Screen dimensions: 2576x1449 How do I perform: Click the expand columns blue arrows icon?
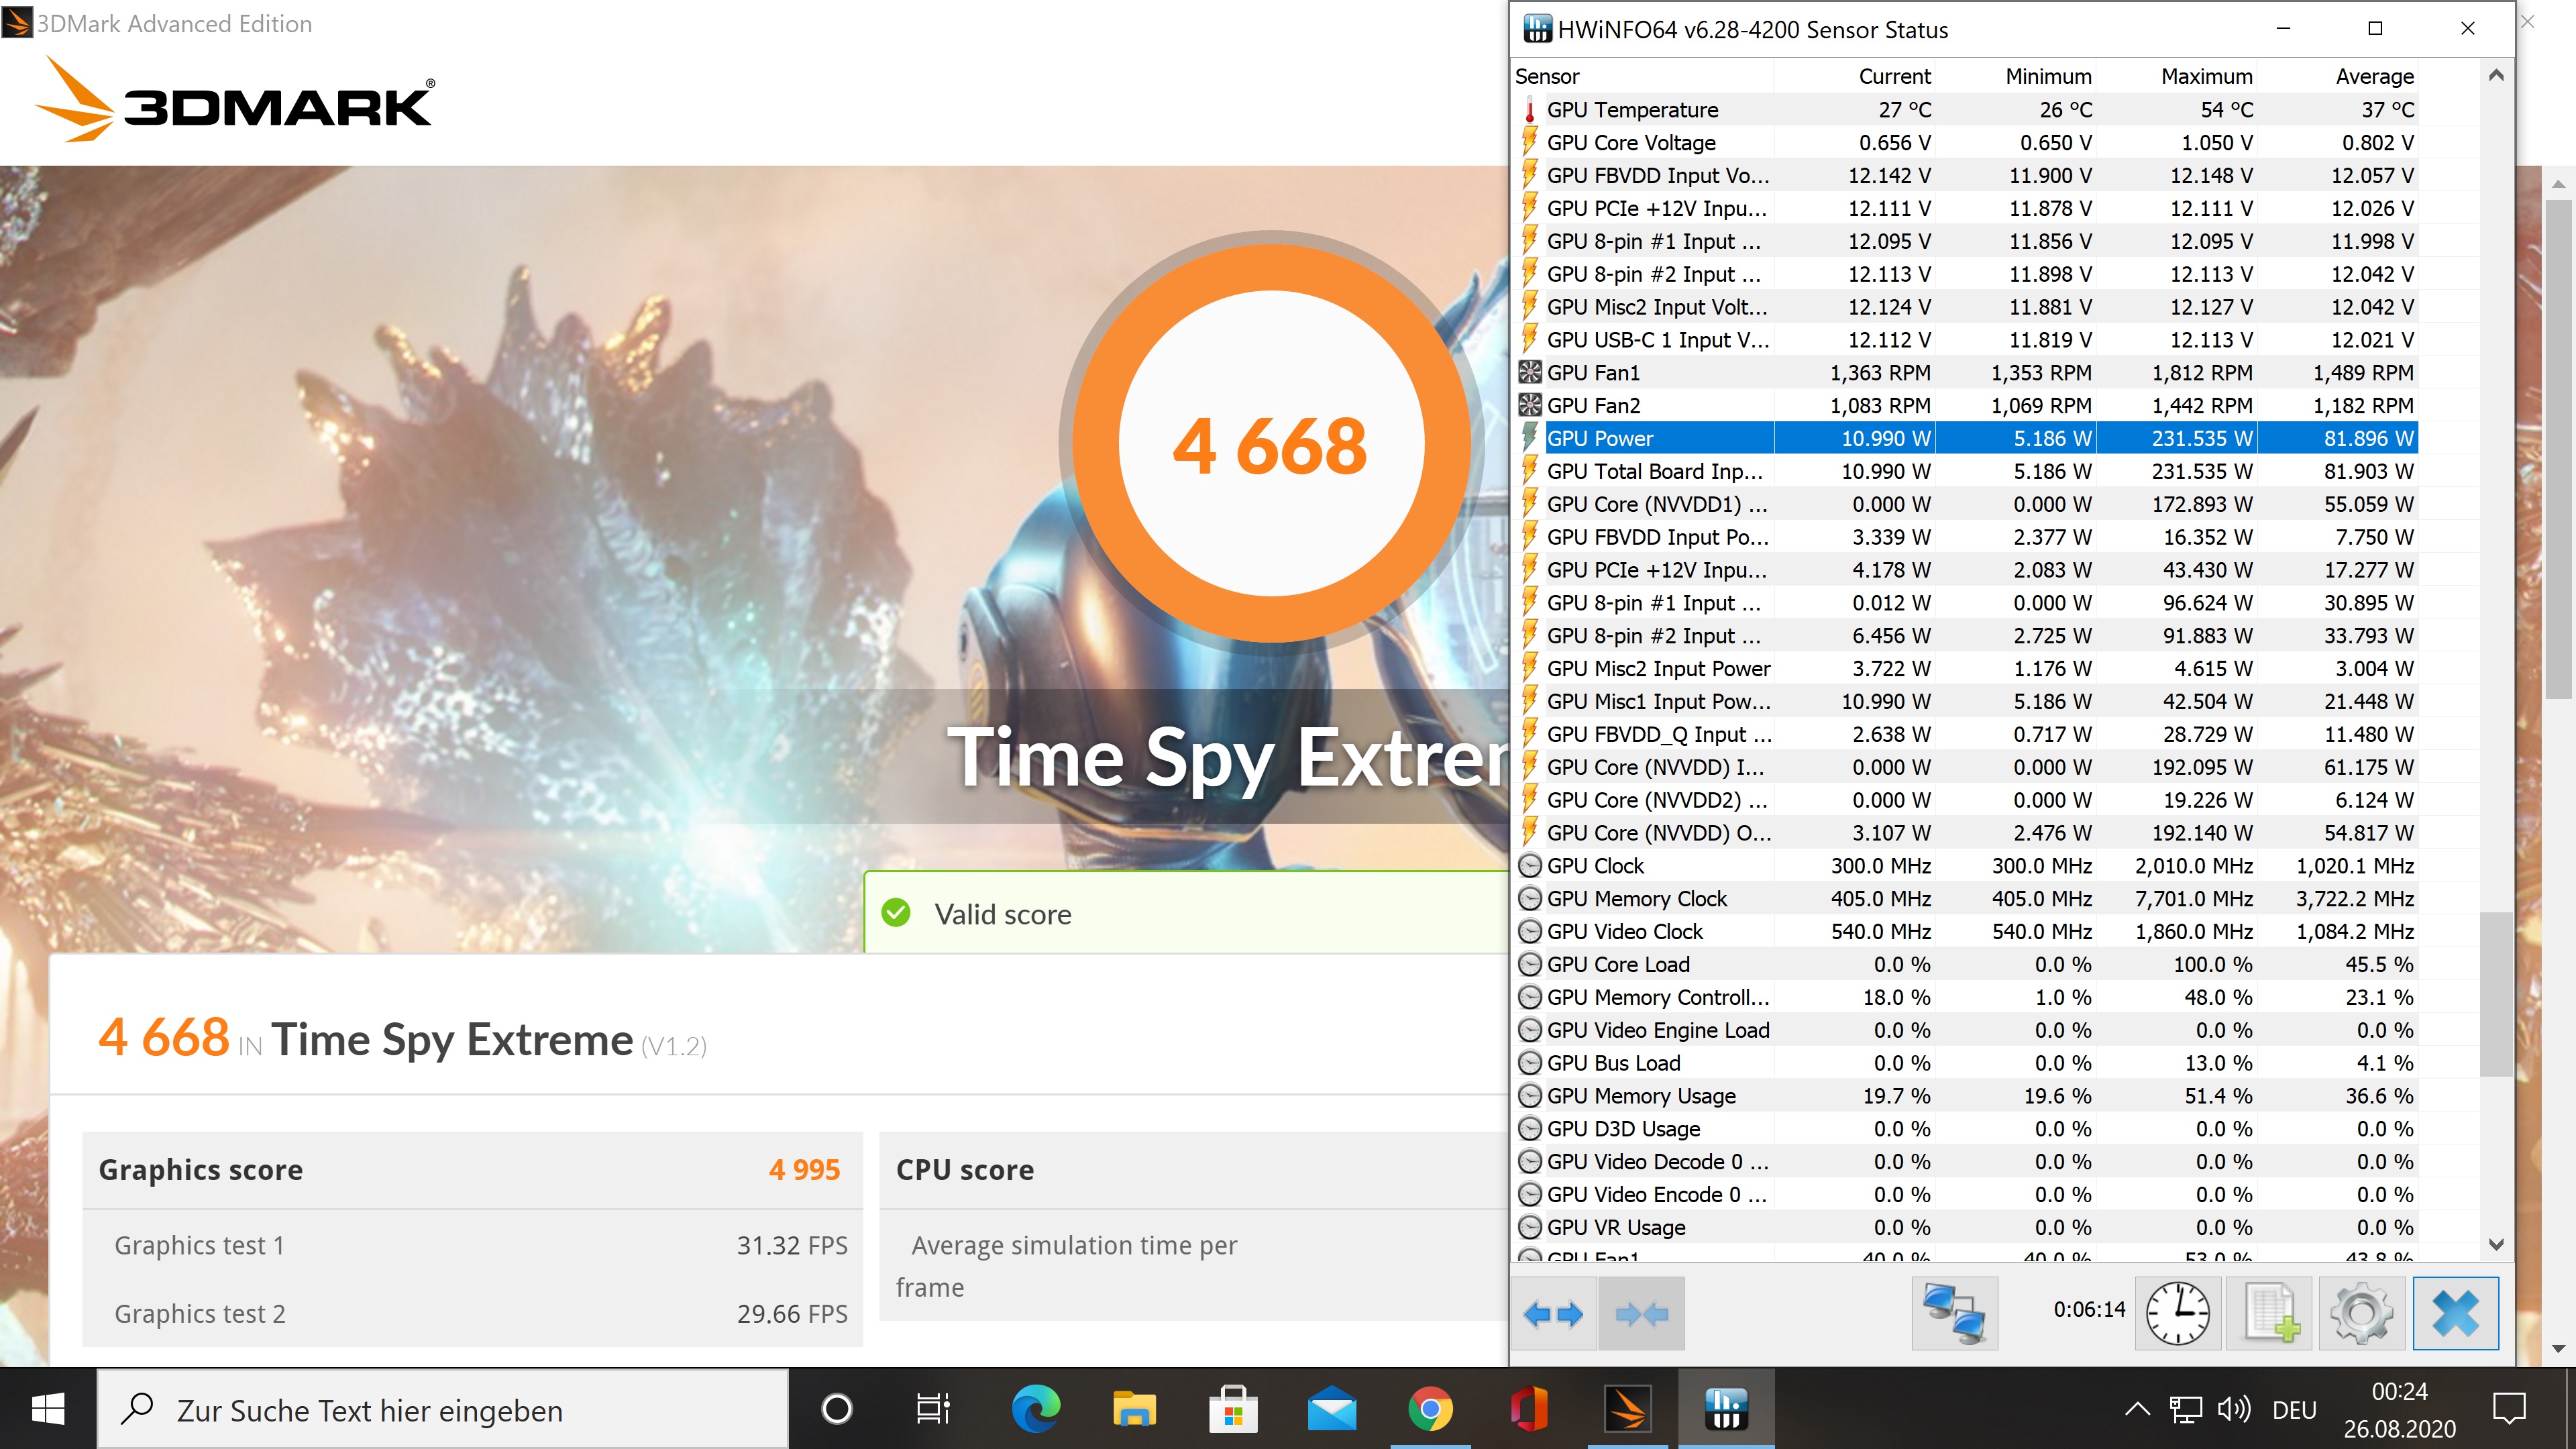(1553, 1313)
